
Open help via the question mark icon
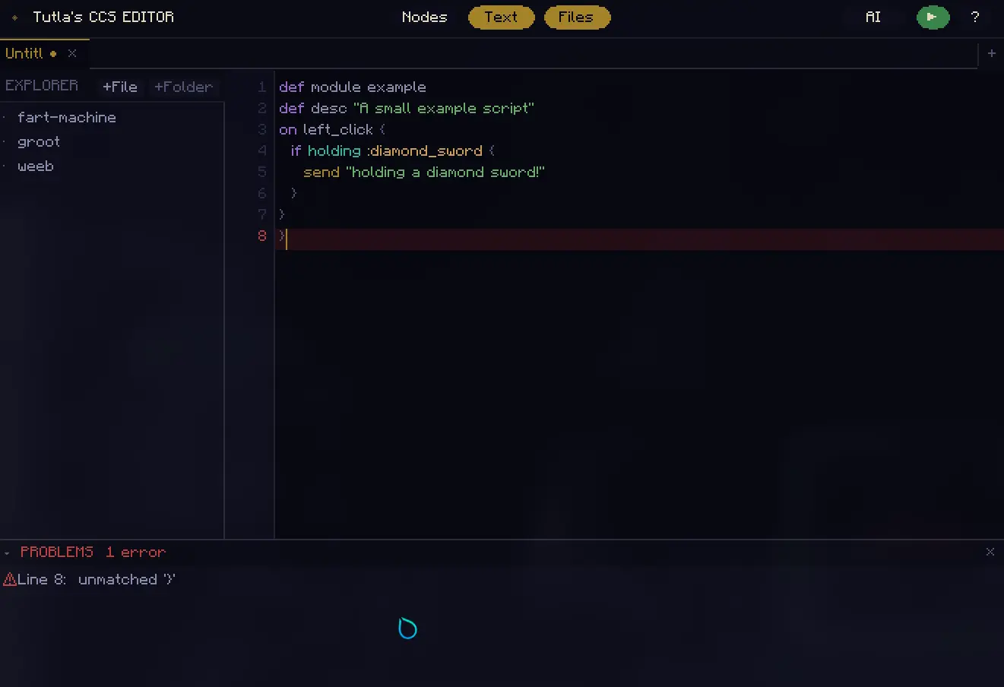(x=975, y=17)
